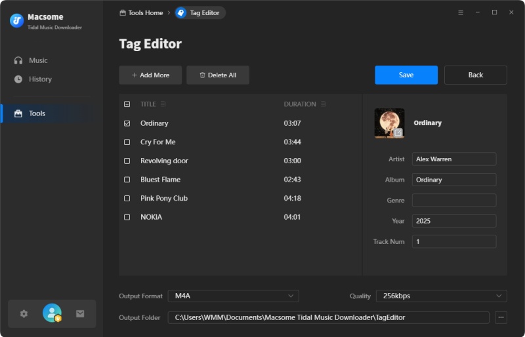Image resolution: width=525 pixels, height=337 pixels.
Task: Click the browse output folder button
Action: (501, 317)
